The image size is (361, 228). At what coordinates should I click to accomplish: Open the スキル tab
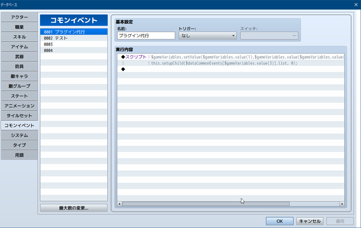19,37
